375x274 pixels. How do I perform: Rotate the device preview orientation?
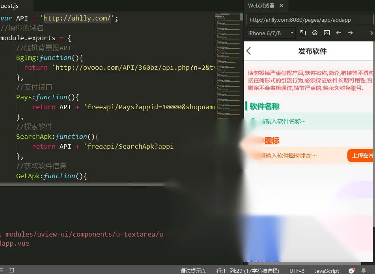pos(303,33)
